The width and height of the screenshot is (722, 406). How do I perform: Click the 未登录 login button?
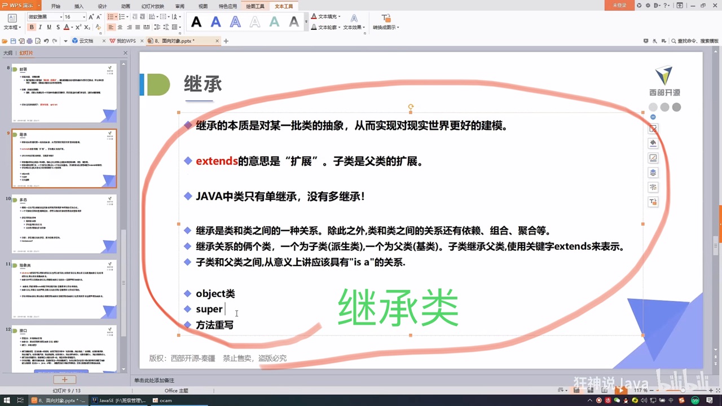pos(620,6)
